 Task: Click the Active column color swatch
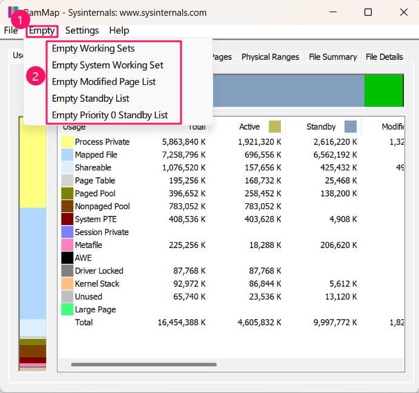[x=275, y=127]
